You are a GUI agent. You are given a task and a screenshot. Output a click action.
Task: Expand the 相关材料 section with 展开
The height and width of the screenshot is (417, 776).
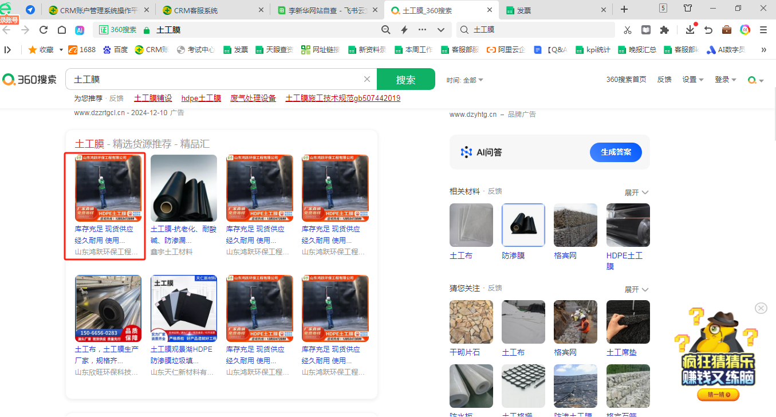(636, 192)
